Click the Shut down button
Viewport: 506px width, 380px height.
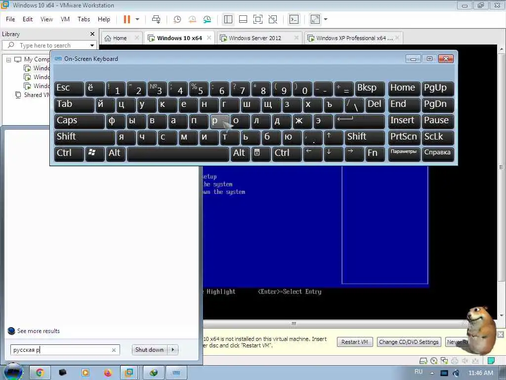(x=149, y=350)
